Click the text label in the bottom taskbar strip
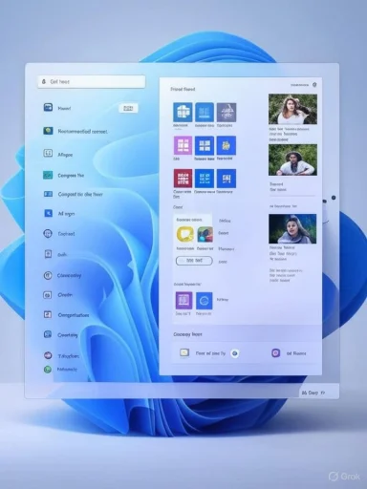Image resolution: width=367 pixels, height=489 pixels. 313,393
